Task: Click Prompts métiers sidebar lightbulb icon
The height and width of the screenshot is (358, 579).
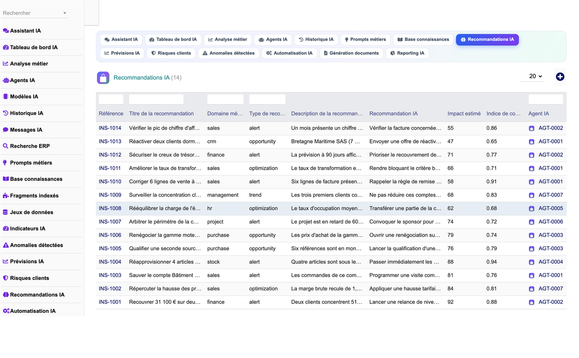Action: [5, 163]
